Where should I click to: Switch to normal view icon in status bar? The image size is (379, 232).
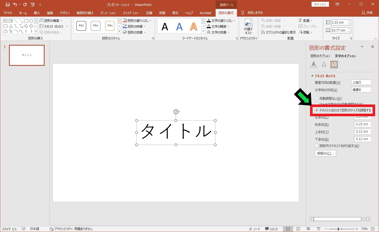point(288,229)
